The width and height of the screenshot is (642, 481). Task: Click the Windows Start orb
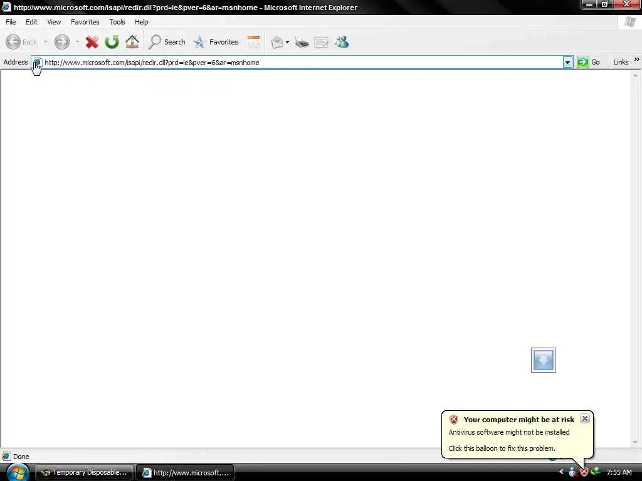[x=18, y=472]
